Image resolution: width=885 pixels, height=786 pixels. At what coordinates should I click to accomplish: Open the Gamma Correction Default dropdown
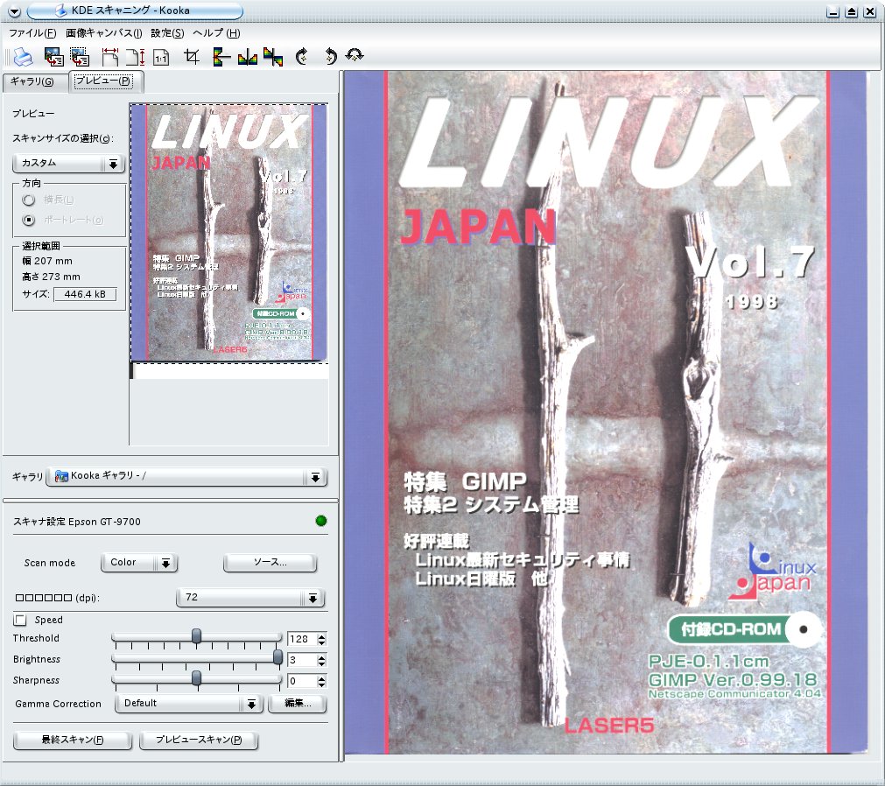tap(188, 704)
